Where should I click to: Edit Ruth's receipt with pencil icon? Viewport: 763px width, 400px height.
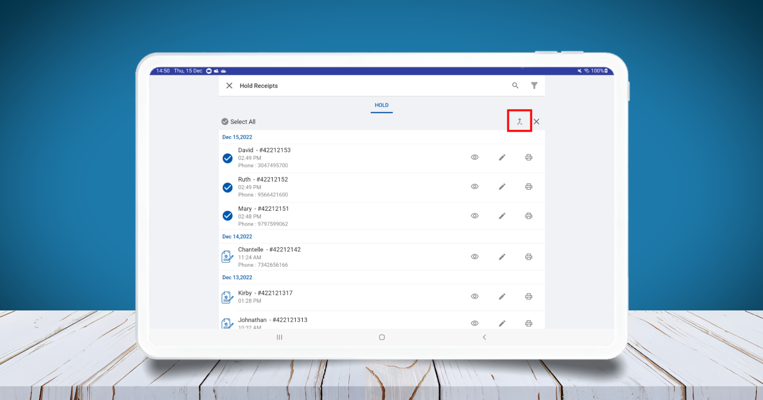click(502, 187)
